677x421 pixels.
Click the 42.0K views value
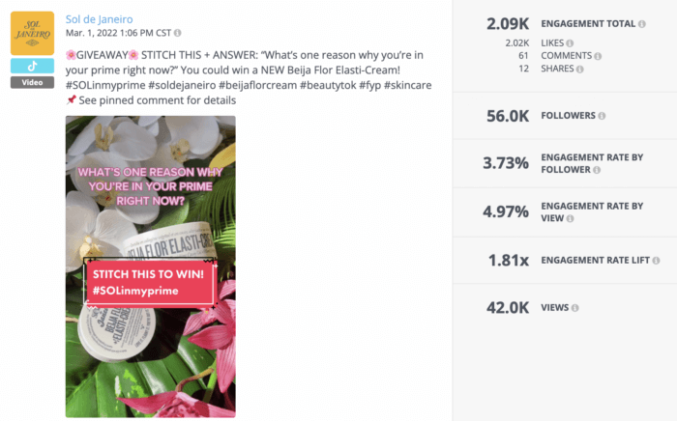coord(507,308)
